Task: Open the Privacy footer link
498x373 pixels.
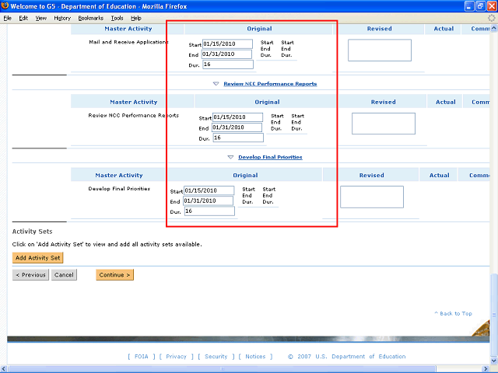Action: [x=177, y=357]
